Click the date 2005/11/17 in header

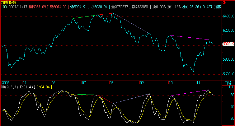pos(18,7)
